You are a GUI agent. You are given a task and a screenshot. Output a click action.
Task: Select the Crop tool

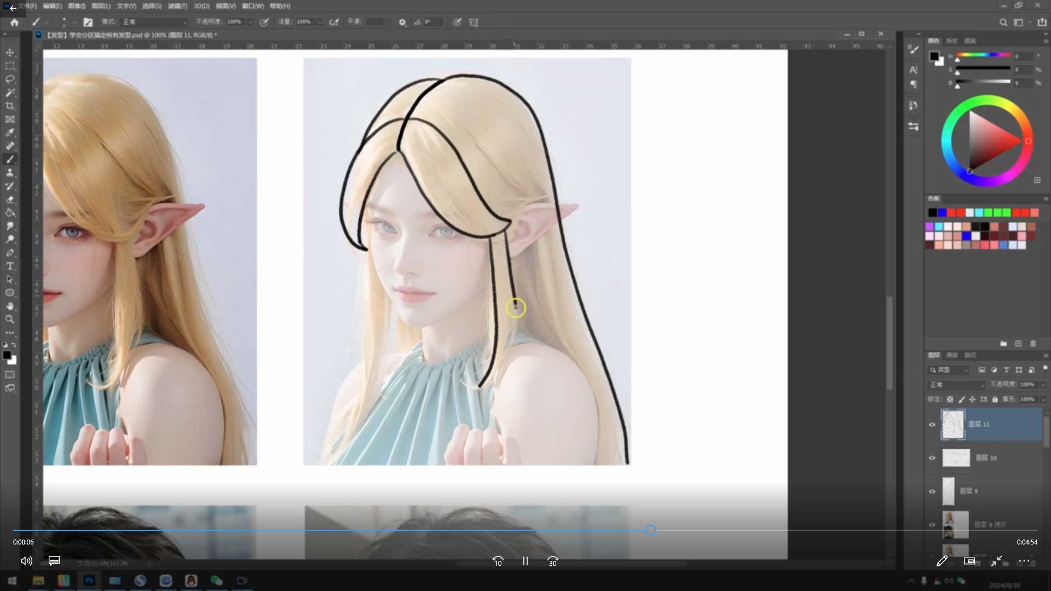point(10,106)
